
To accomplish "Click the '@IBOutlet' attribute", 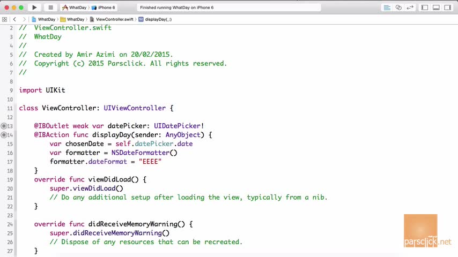I will [51, 126].
